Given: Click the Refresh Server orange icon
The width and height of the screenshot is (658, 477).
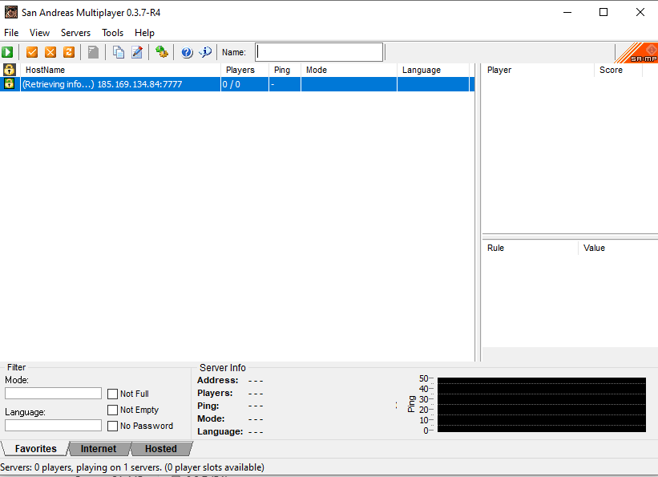Looking at the screenshot, I should coord(69,52).
